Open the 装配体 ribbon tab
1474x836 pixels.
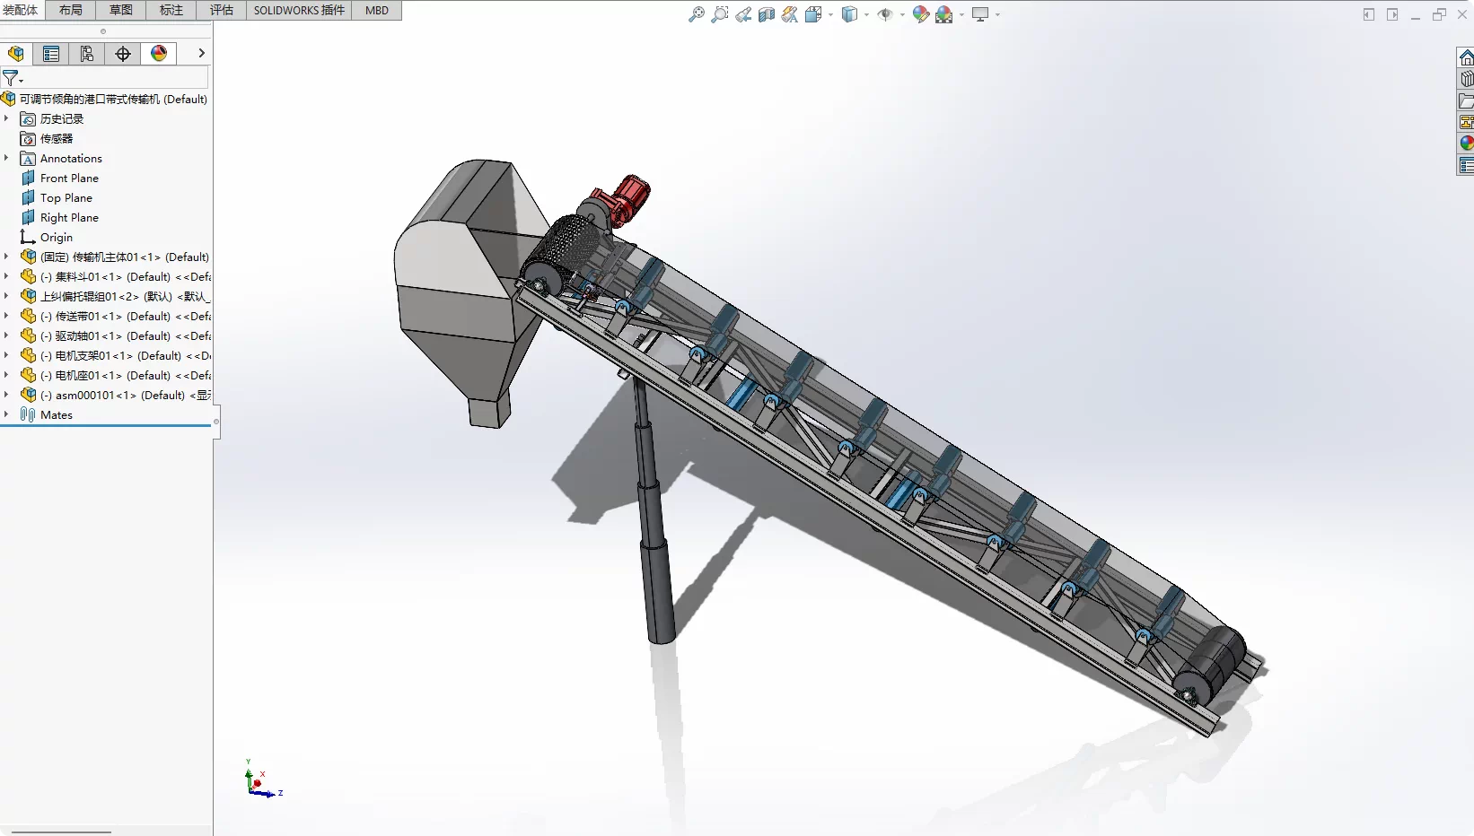click(x=21, y=10)
